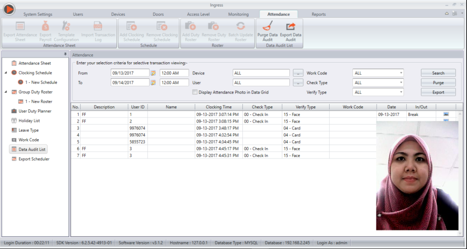Select row clocked 09-13-2017 3:48:17 PM
The height and width of the screenshot is (249, 467).
click(x=223, y=128)
